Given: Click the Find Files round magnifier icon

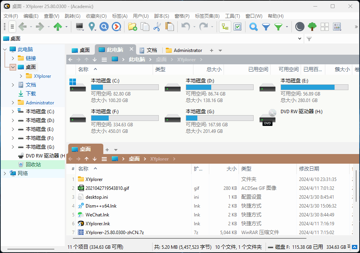Looking at the screenshot, I should [x=104, y=27].
